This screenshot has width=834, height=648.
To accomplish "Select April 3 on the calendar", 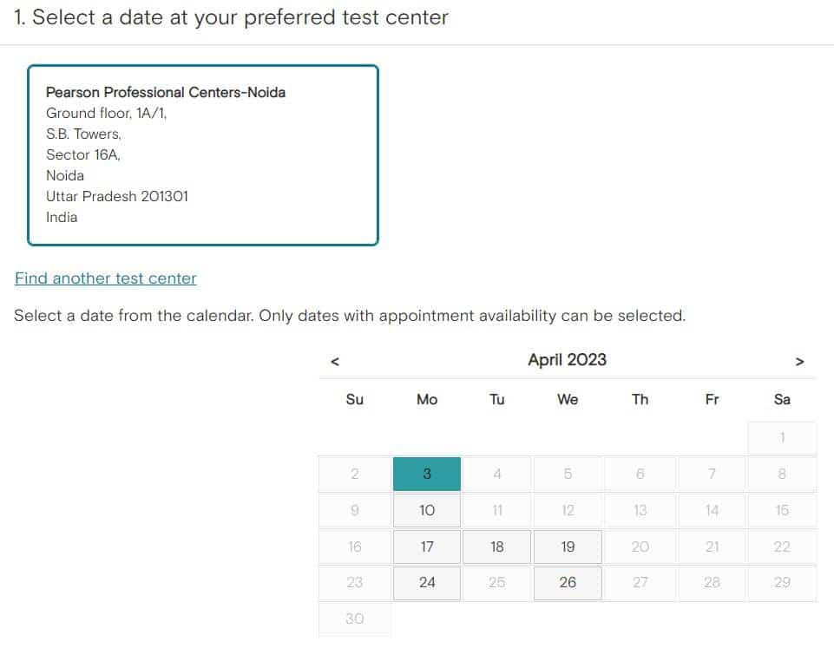I will 427,475.
